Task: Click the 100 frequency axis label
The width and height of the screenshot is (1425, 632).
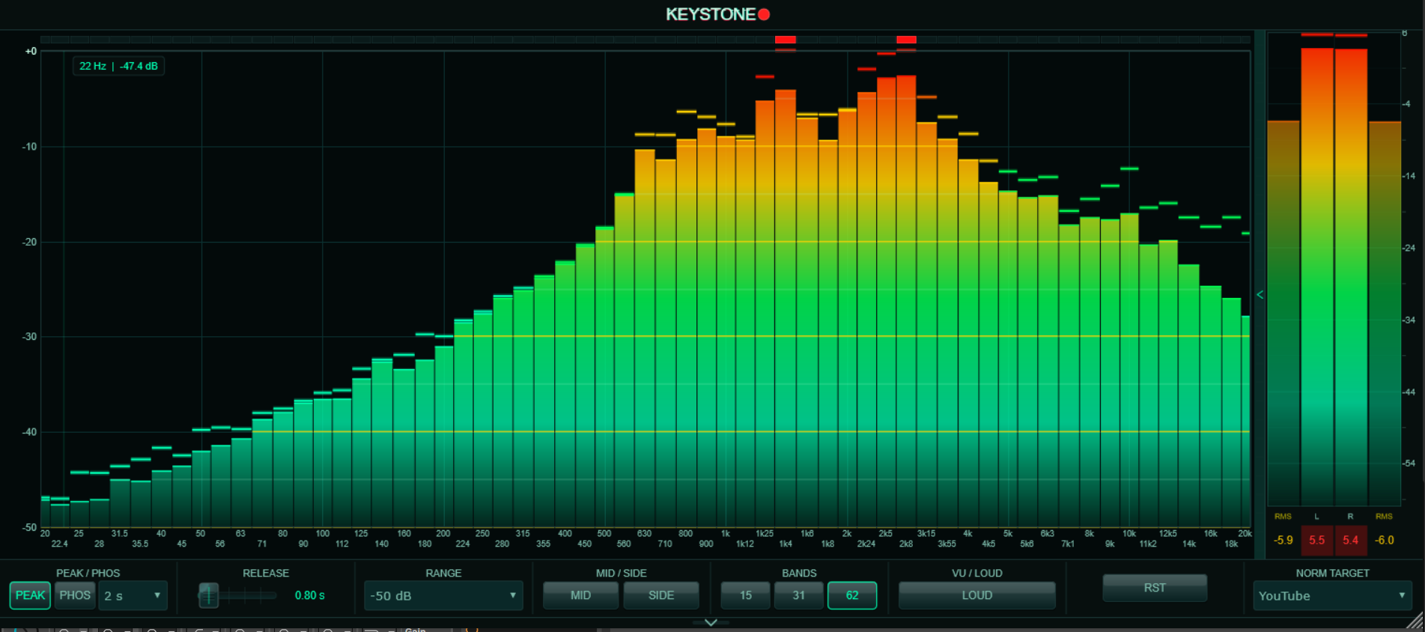Action: coord(323,534)
